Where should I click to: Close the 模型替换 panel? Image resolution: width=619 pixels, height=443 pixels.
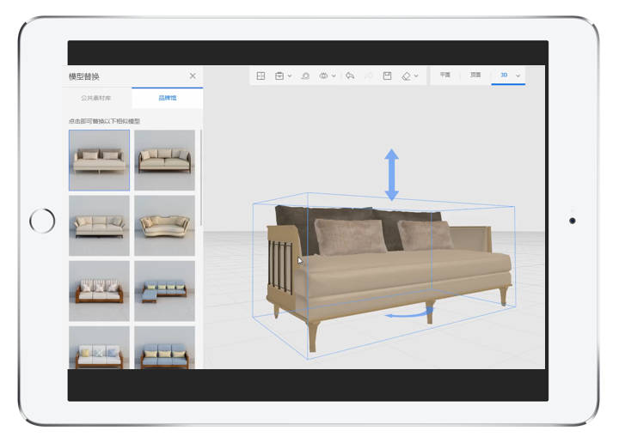tap(193, 76)
